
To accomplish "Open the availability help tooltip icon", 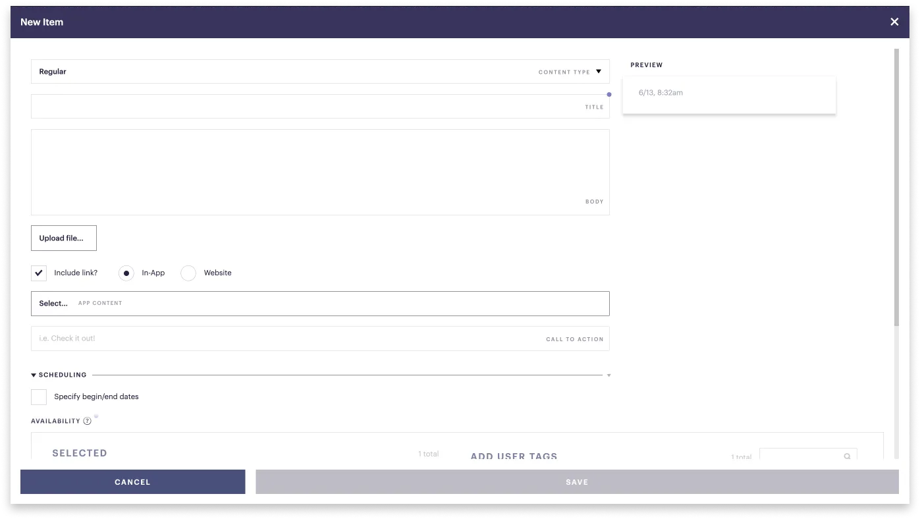I will pos(87,421).
